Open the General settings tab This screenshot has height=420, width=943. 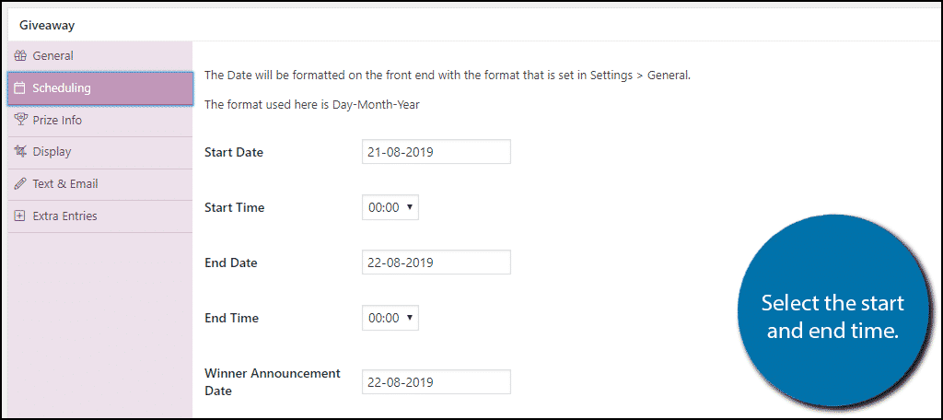[x=99, y=56]
